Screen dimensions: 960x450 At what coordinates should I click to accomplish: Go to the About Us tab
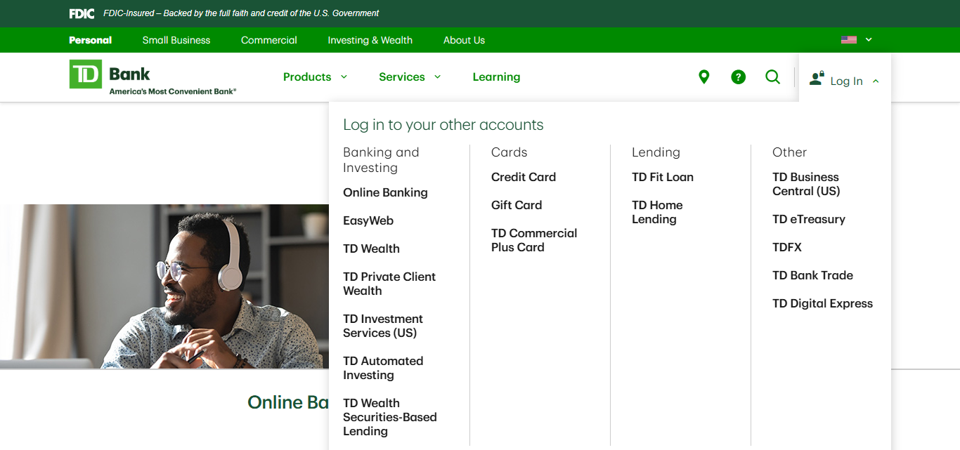point(464,40)
